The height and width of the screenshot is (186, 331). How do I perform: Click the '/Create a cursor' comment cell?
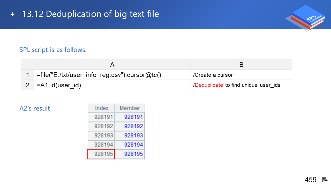click(241, 75)
